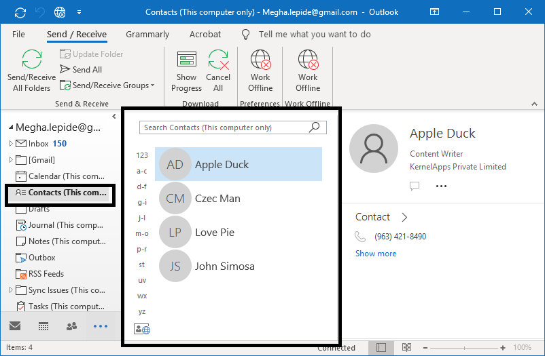Minimize the folder pane arrow
Image resolution: width=545 pixels, height=356 pixels.
point(114,117)
